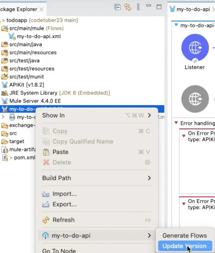Image resolution: width=215 pixels, height=253 pixels.
Task: Collapse All in Package Explorer toolbar
Action: pyautogui.click(x=117, y=7)
